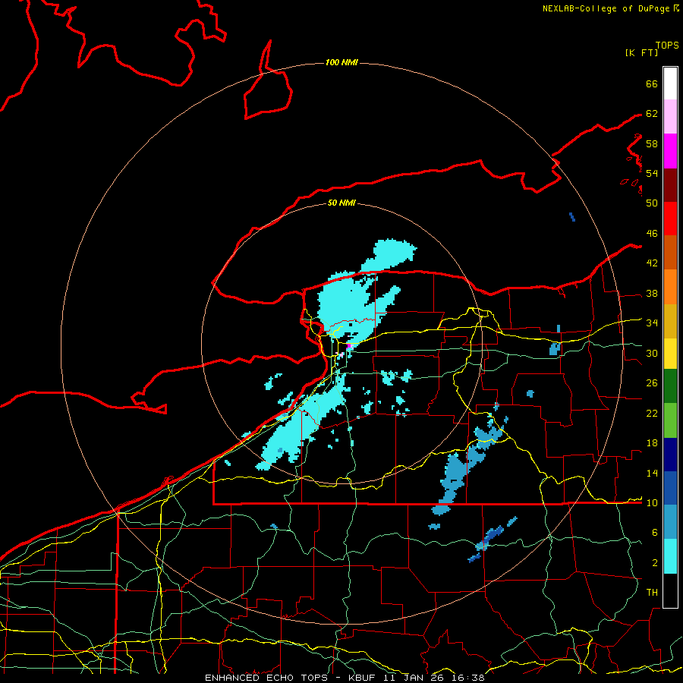Click the 62 value on the legend
The height and width of the screenshot is (683, 683).
pos(652,114)
